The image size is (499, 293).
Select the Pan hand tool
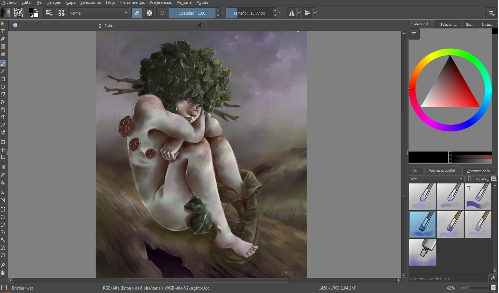(3, 273)
